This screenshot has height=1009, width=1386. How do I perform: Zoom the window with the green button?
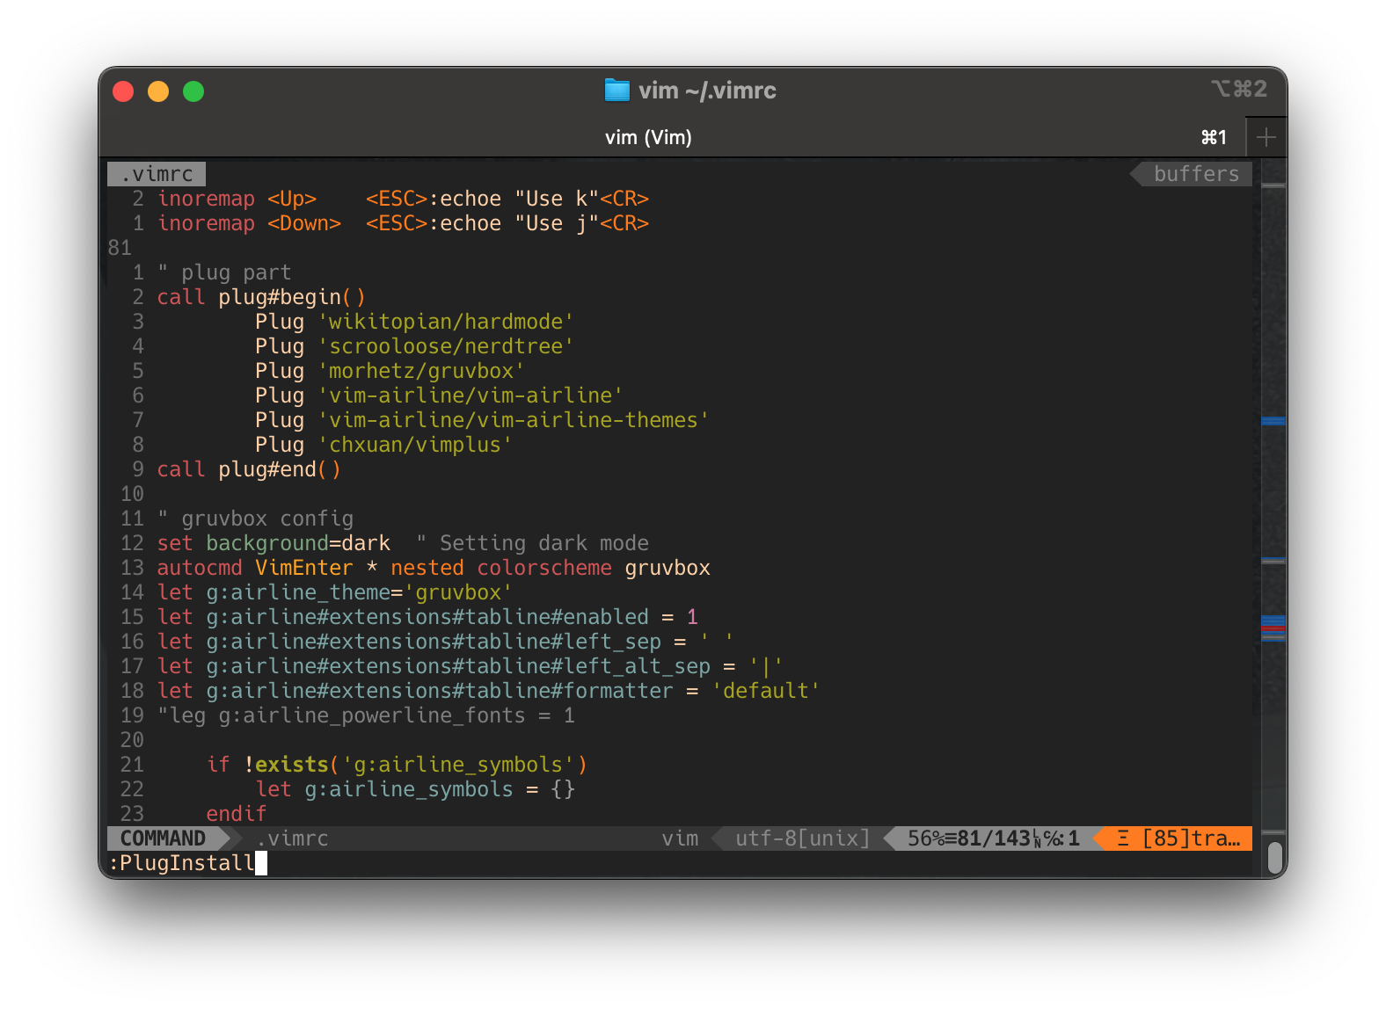pos(193,91)
